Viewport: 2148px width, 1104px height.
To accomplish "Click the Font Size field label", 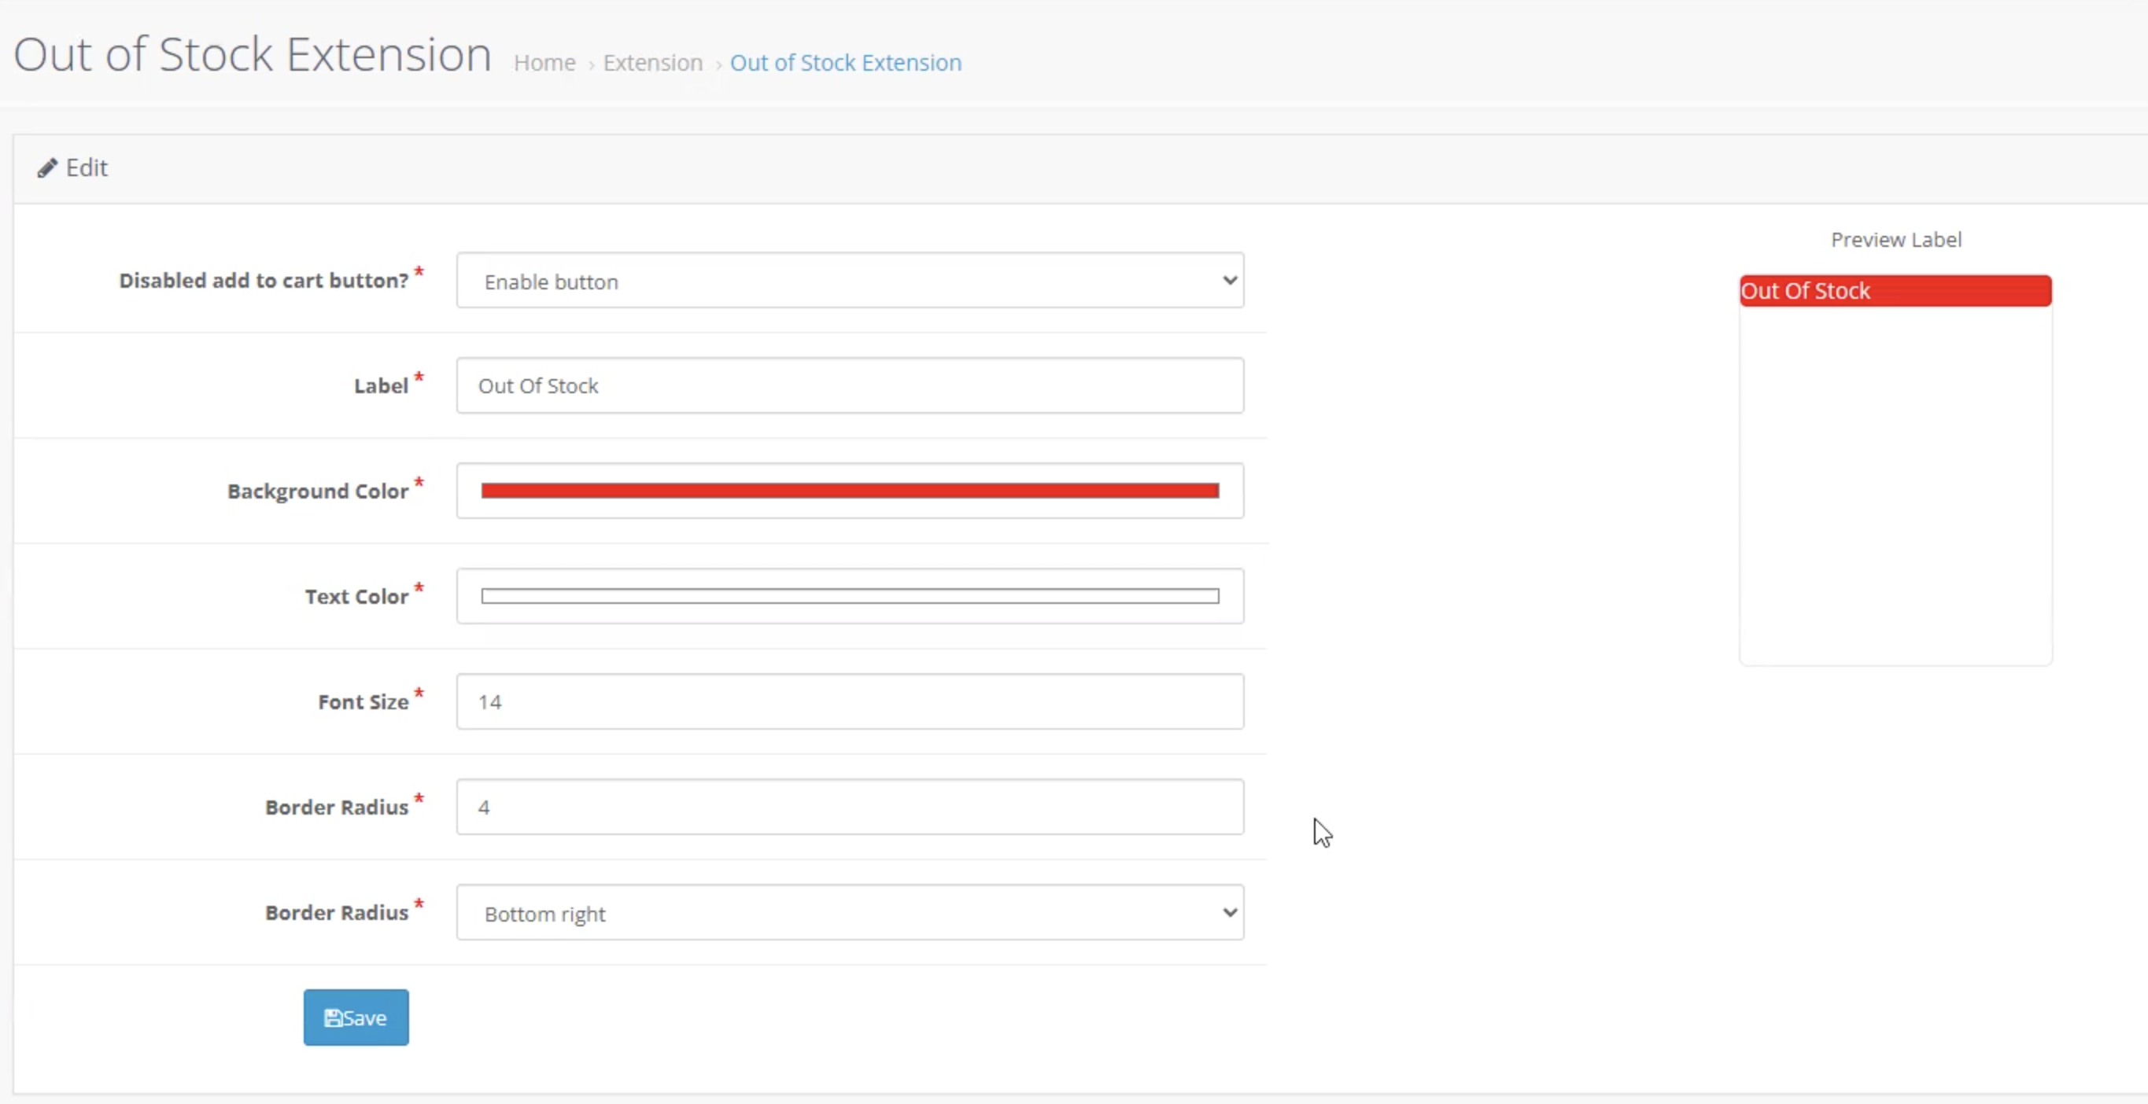I will click(363, 702).
